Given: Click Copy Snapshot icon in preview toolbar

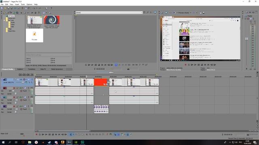Looking at the screenshot, I should [201, 12].
